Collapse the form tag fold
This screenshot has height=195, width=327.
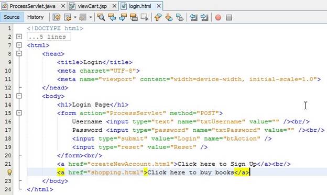tap(19, 113)
